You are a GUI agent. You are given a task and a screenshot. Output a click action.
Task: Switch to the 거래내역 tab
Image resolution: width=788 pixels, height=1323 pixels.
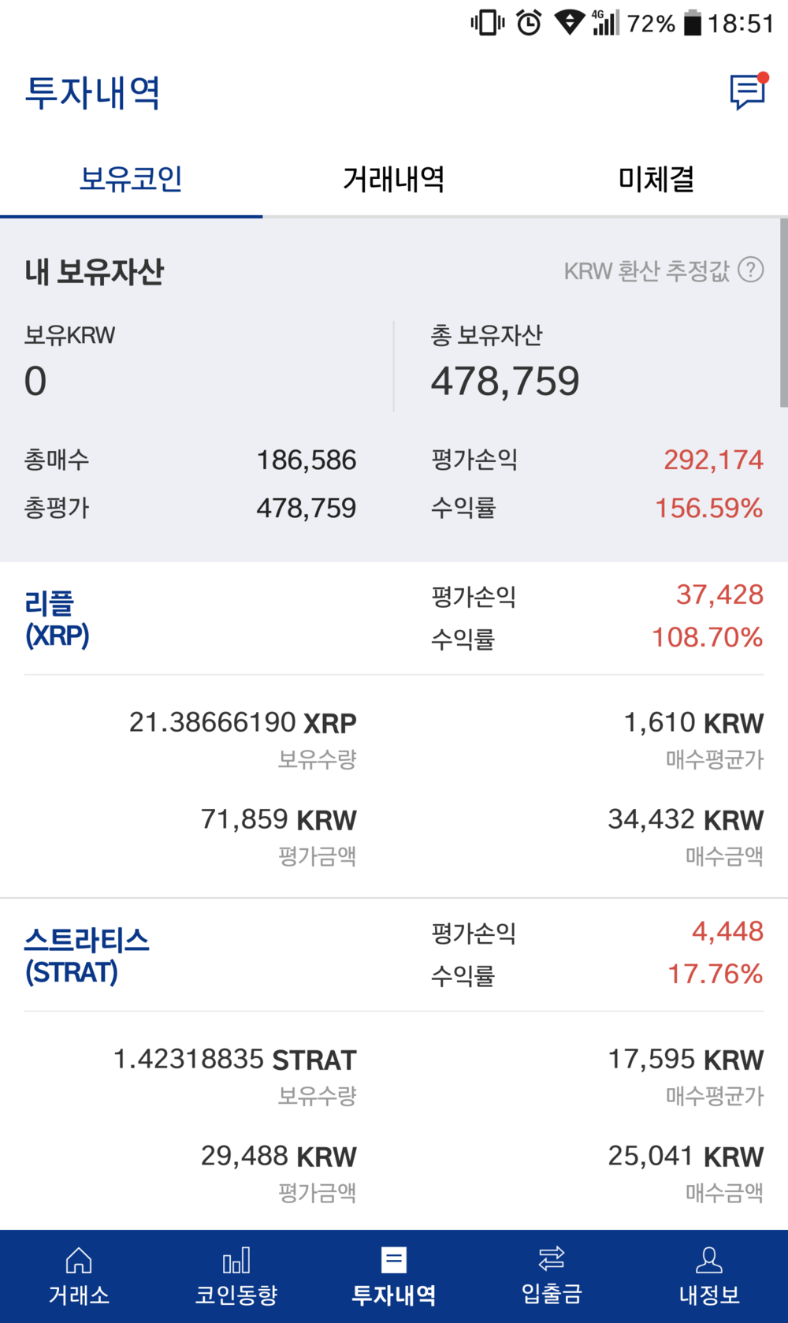[393, 179]
